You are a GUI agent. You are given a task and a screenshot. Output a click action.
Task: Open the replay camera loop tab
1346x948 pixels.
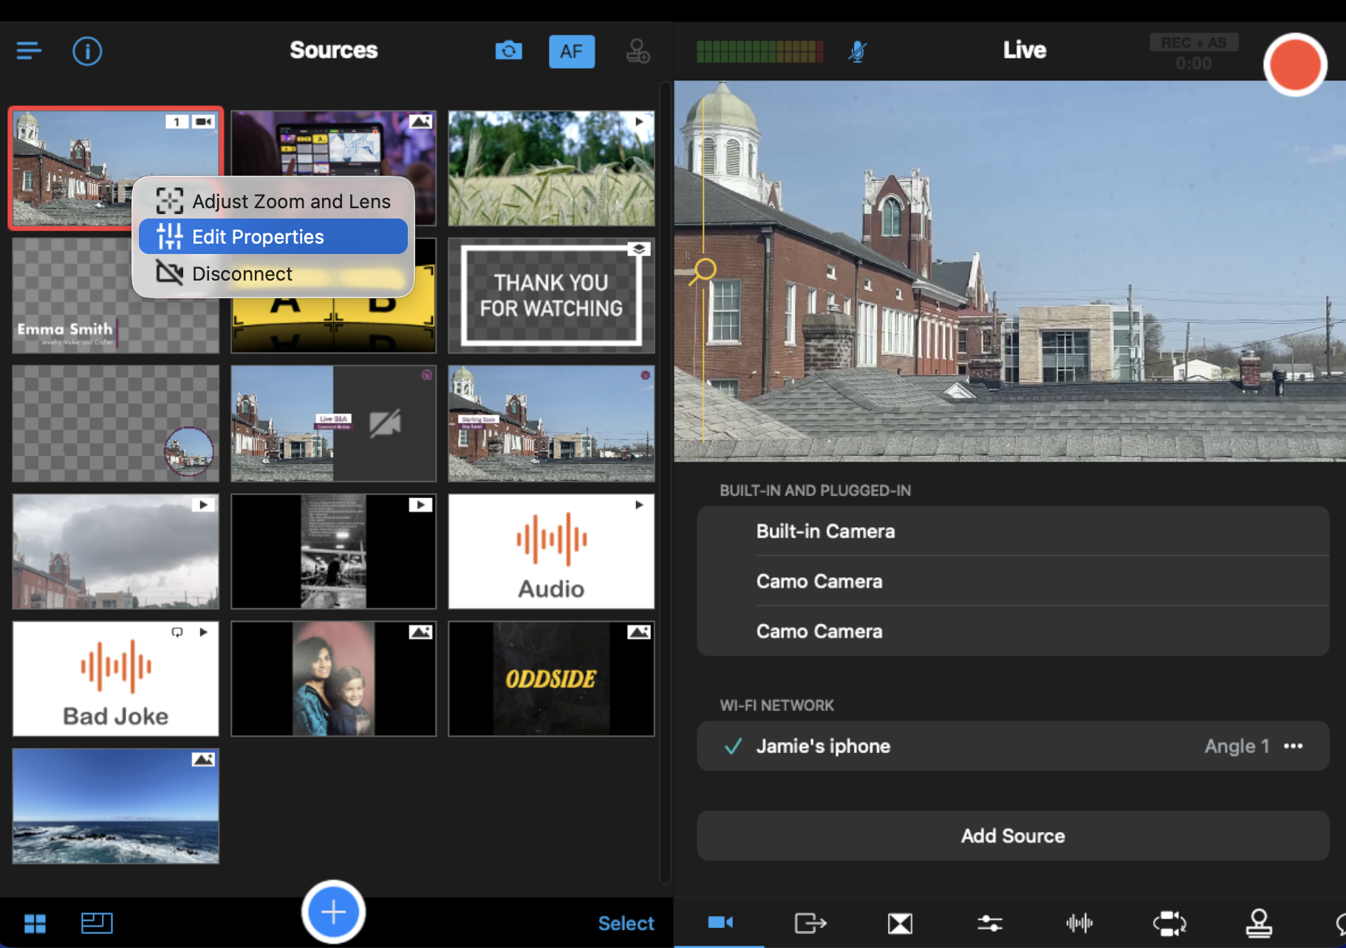1169,923
